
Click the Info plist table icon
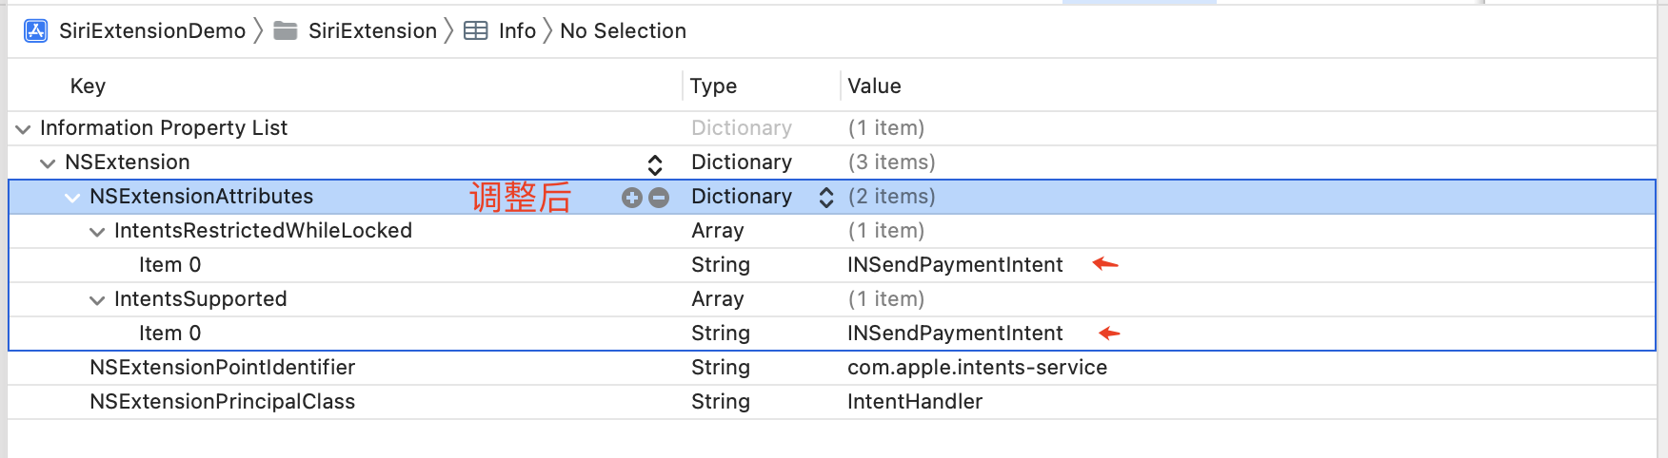tap(475, 31)
